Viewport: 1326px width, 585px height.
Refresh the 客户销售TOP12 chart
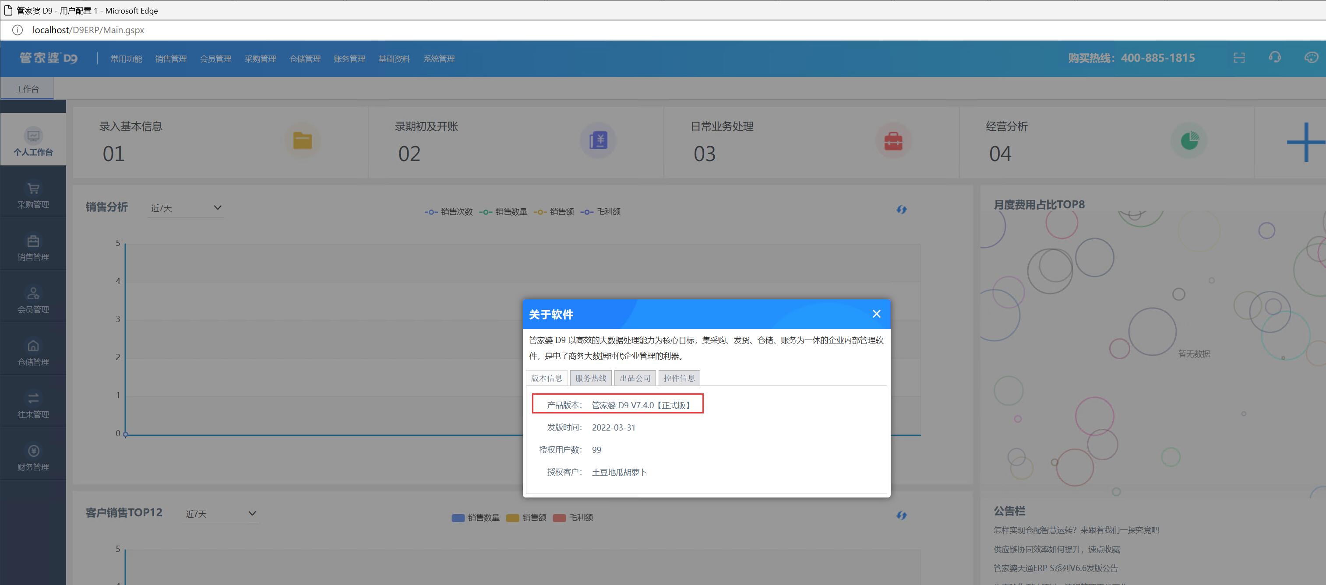[x=901, y=515]
